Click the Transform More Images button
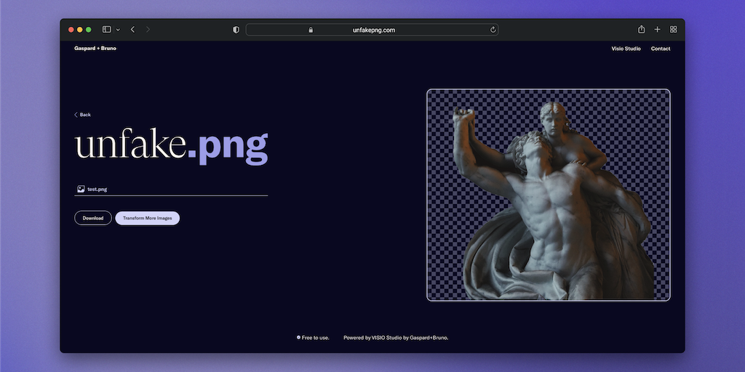This screenshot has width=745, height=372. coord(147,218)
